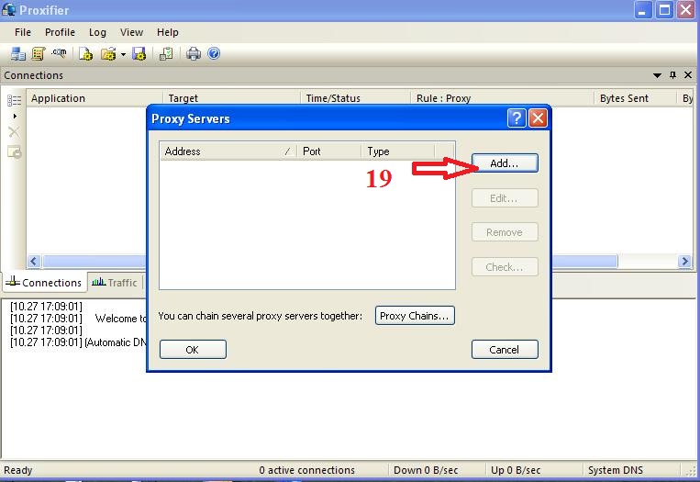Open the View menu

tap(132, 32)
